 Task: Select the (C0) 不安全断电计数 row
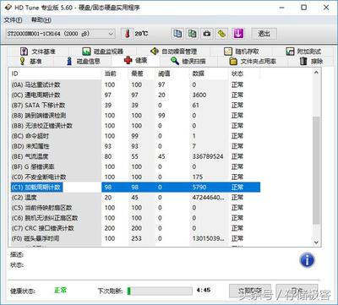click(134, 177)
